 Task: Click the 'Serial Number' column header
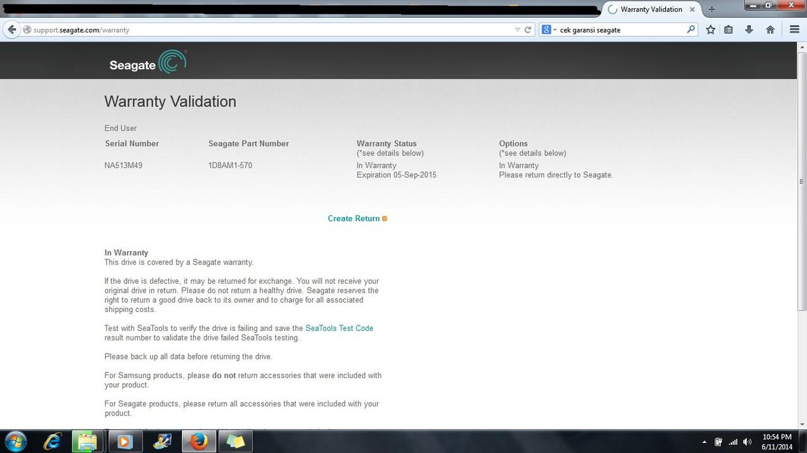pyautogui.click(x=132, y=143)
